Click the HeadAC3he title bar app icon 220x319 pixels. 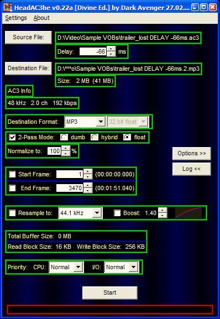[8, 8]
